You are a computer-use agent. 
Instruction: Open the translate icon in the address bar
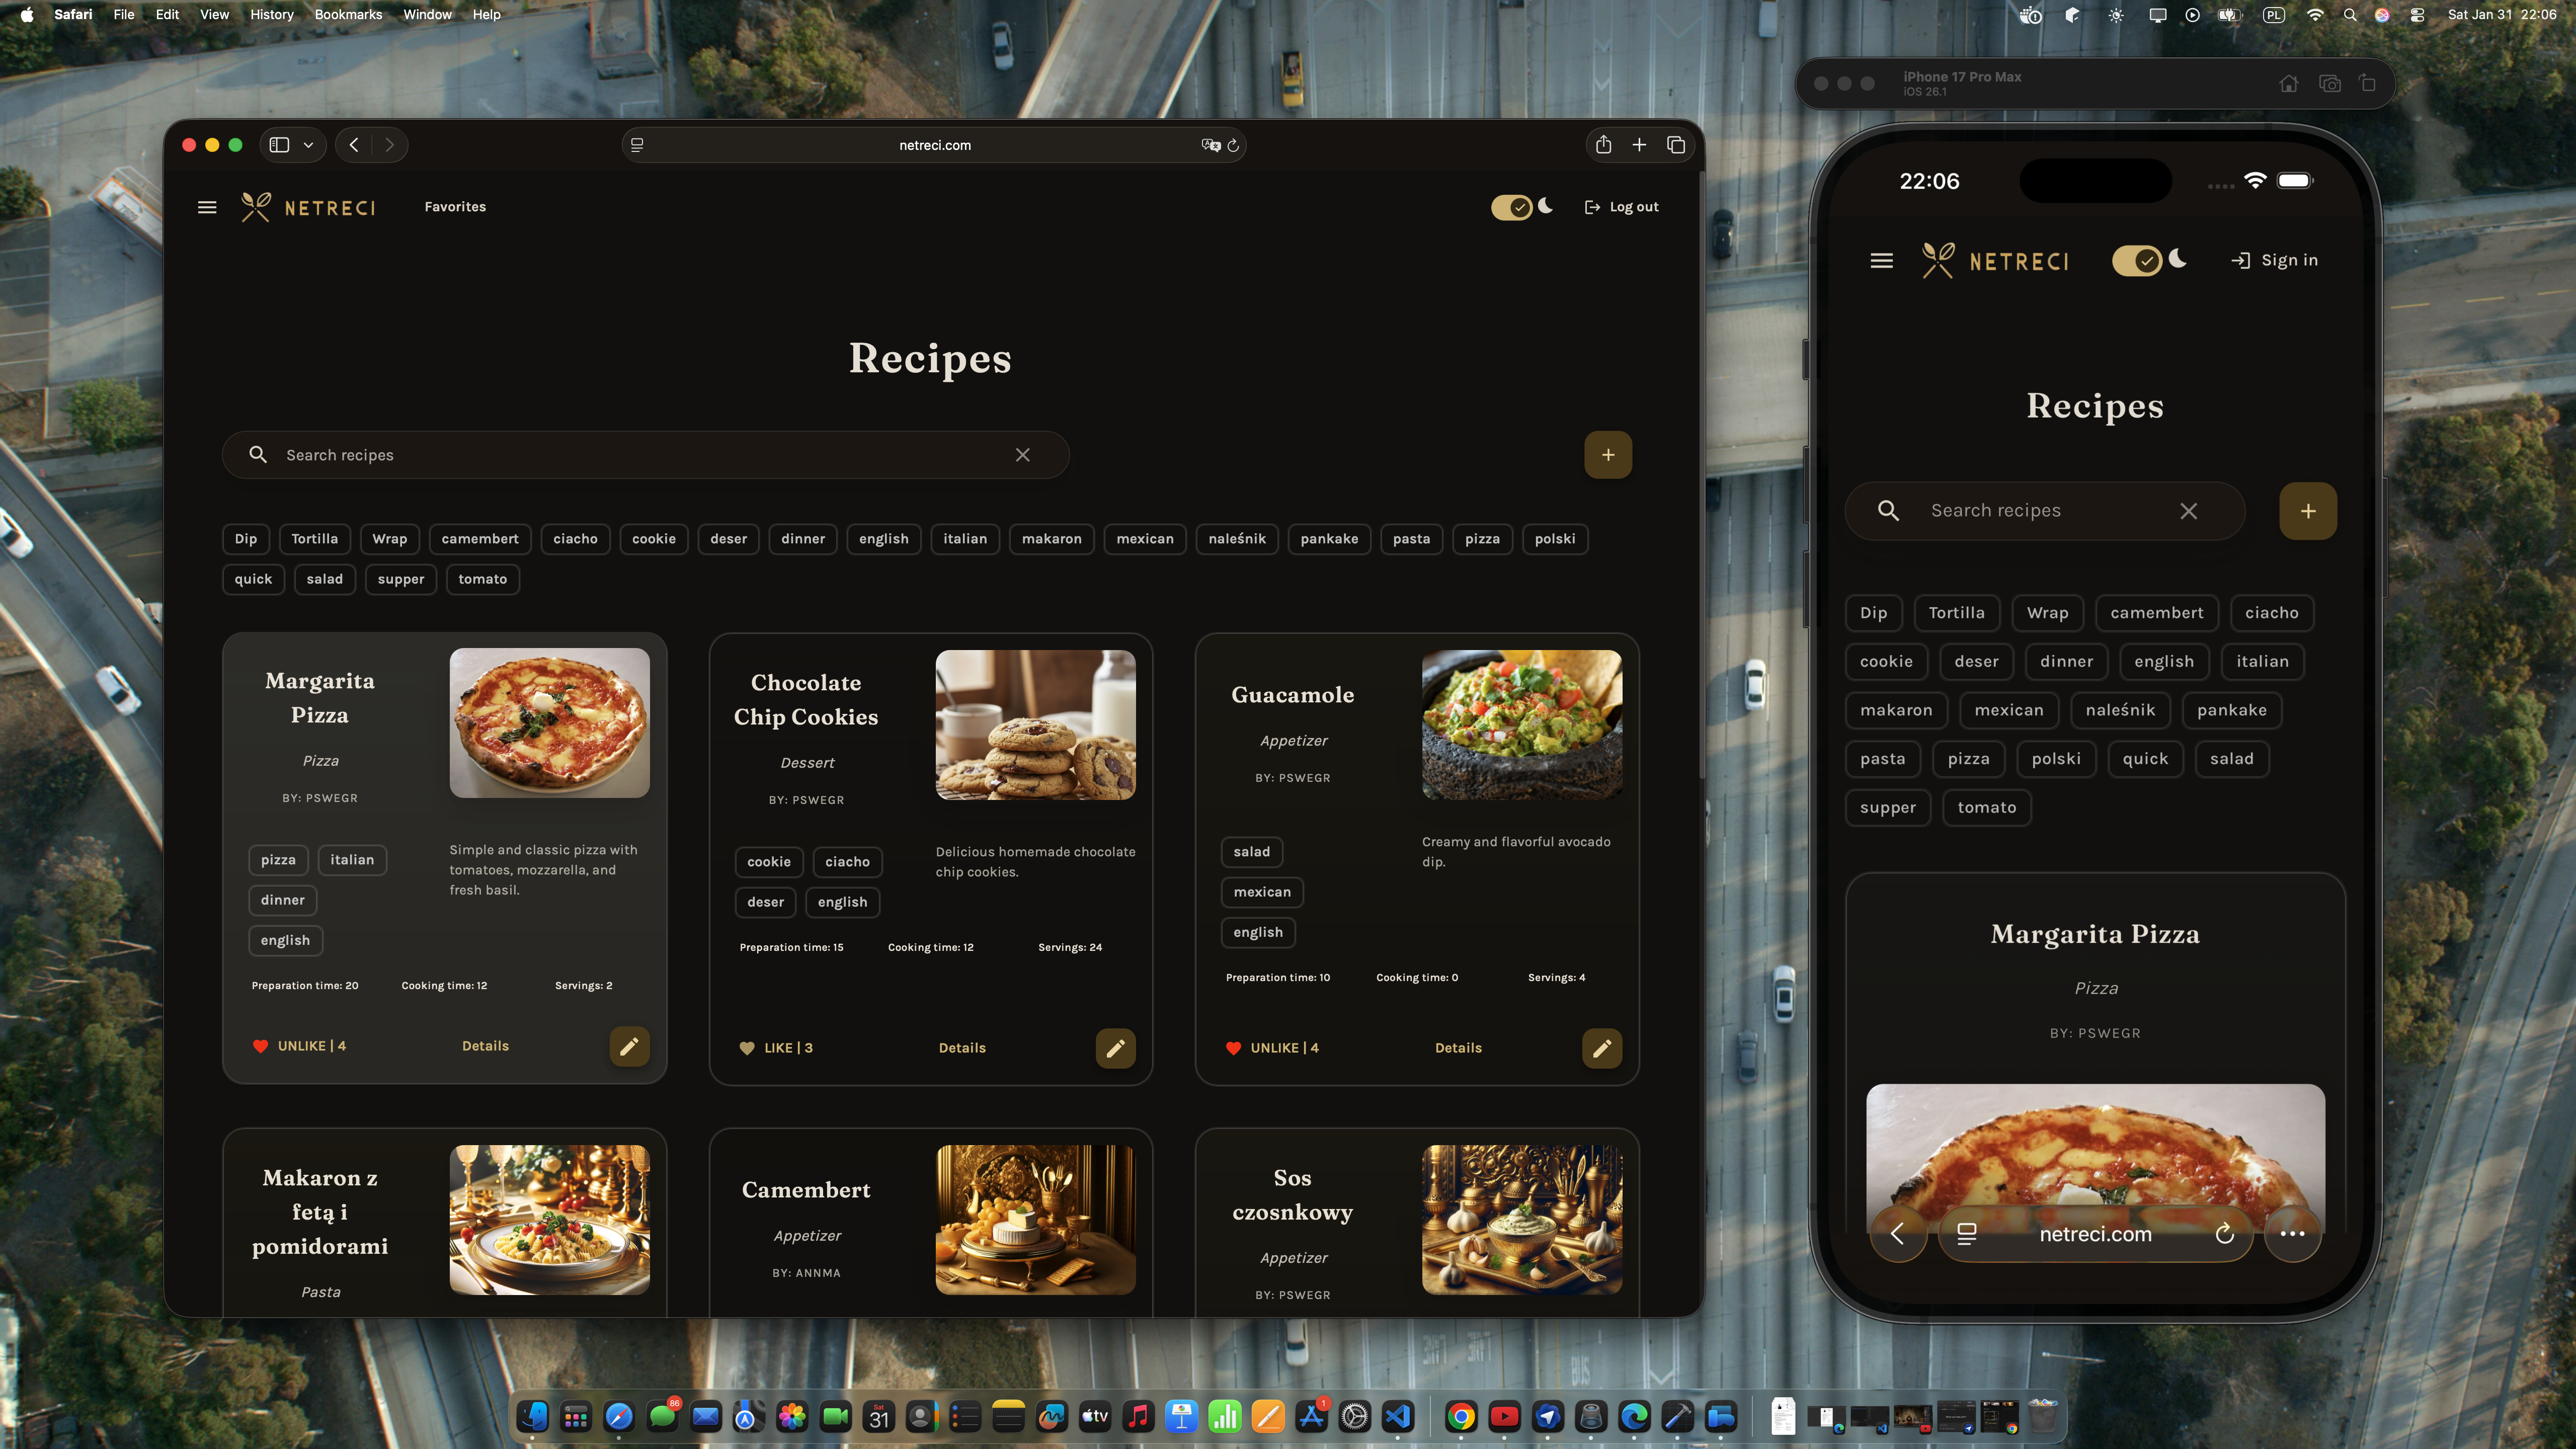coord(1211,145)
